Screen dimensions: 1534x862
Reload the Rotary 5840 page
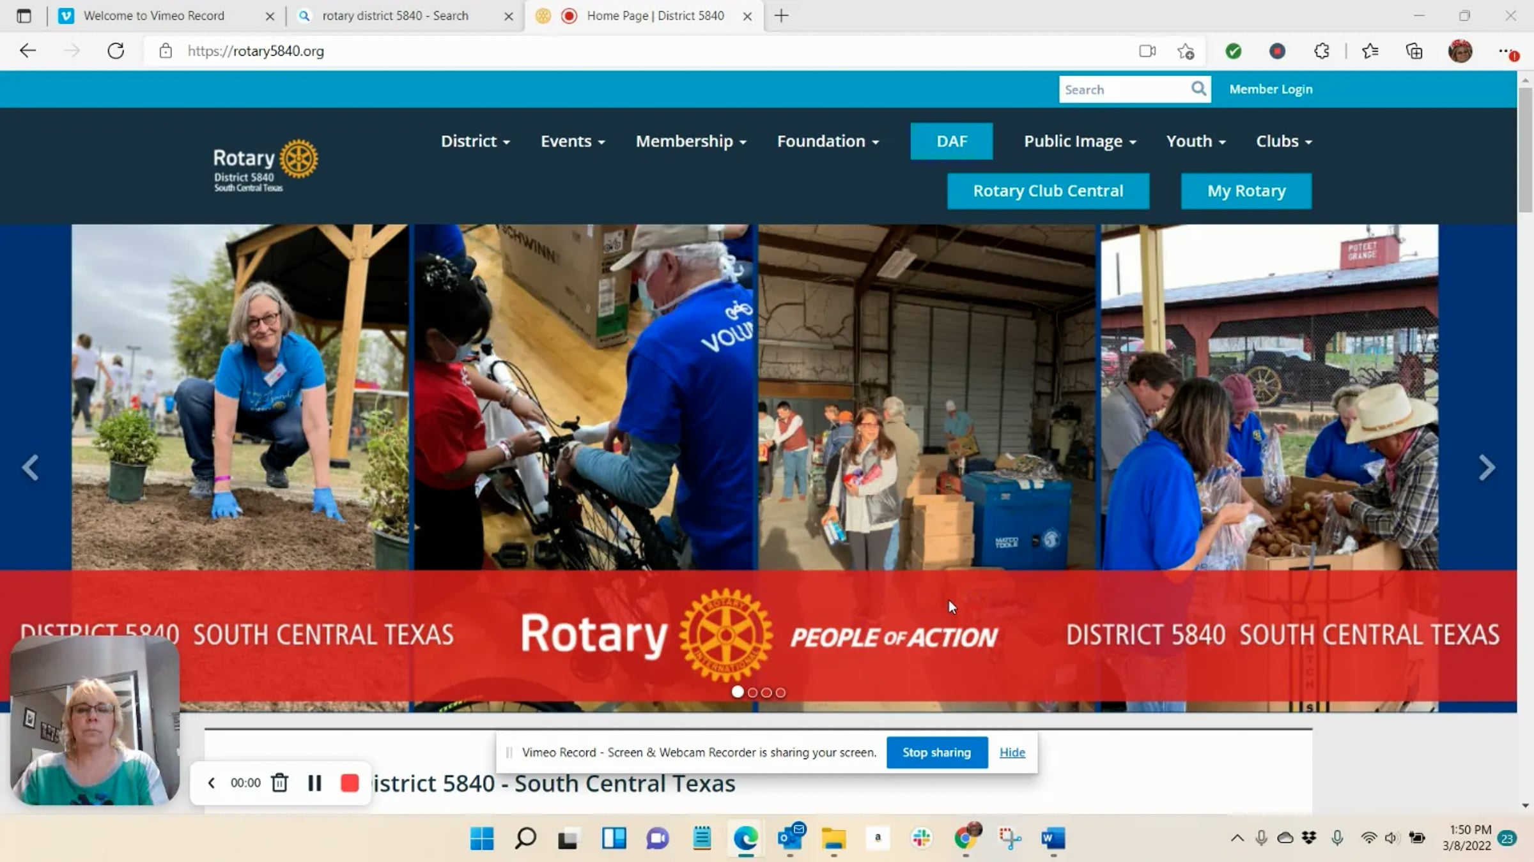click(116, 51)
